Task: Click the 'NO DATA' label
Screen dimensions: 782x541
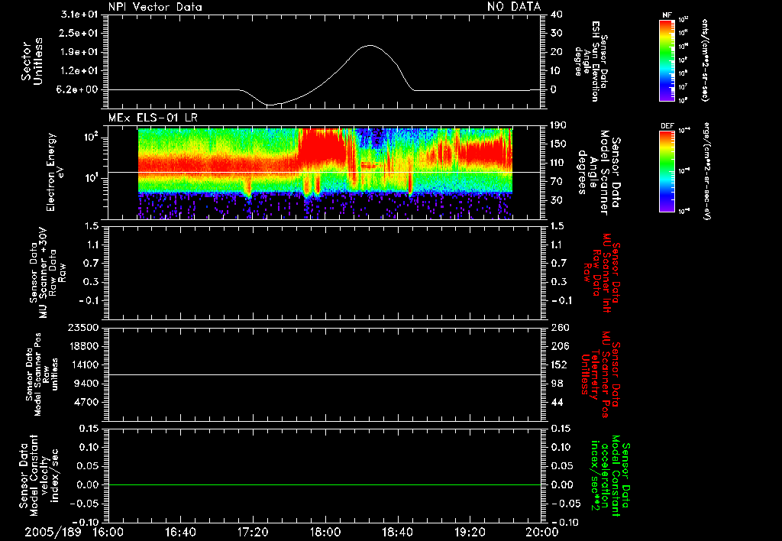Action: (x=514, y=6)
